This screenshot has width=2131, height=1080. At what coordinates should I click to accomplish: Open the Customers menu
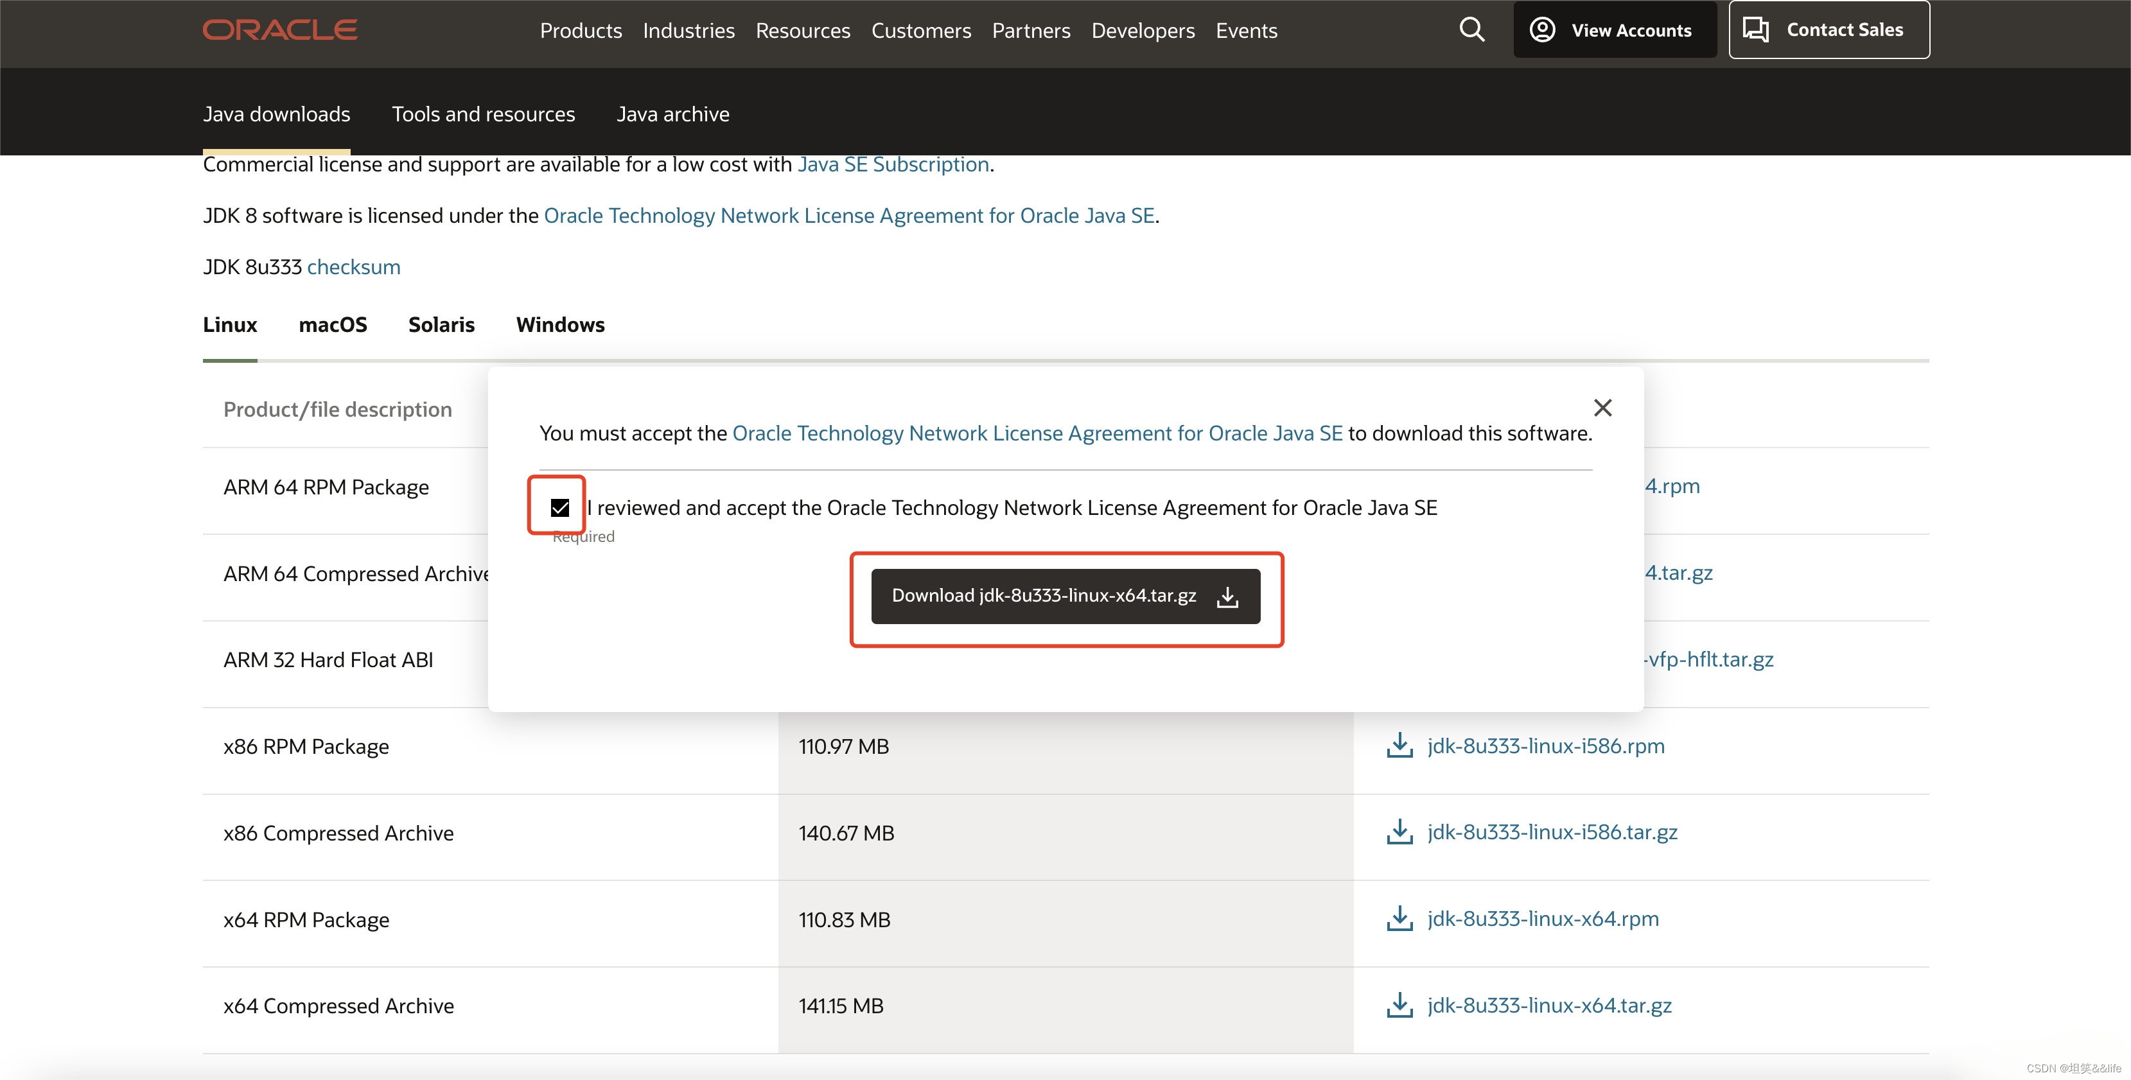[921, 31]
